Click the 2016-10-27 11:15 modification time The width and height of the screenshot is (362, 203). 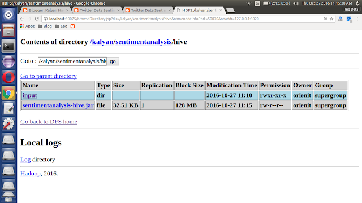232,105
